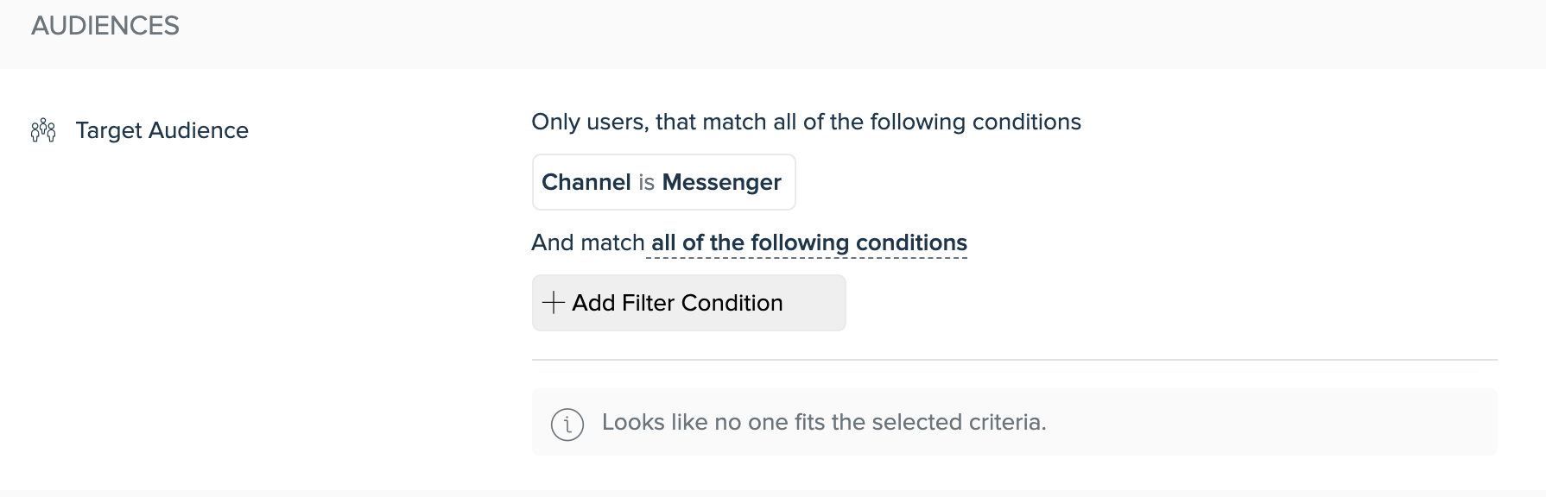This screenshot has width=1546, height=497.
Task: Click the word 'conditions' in the dashed-underline link
Action: click(911, 243)
